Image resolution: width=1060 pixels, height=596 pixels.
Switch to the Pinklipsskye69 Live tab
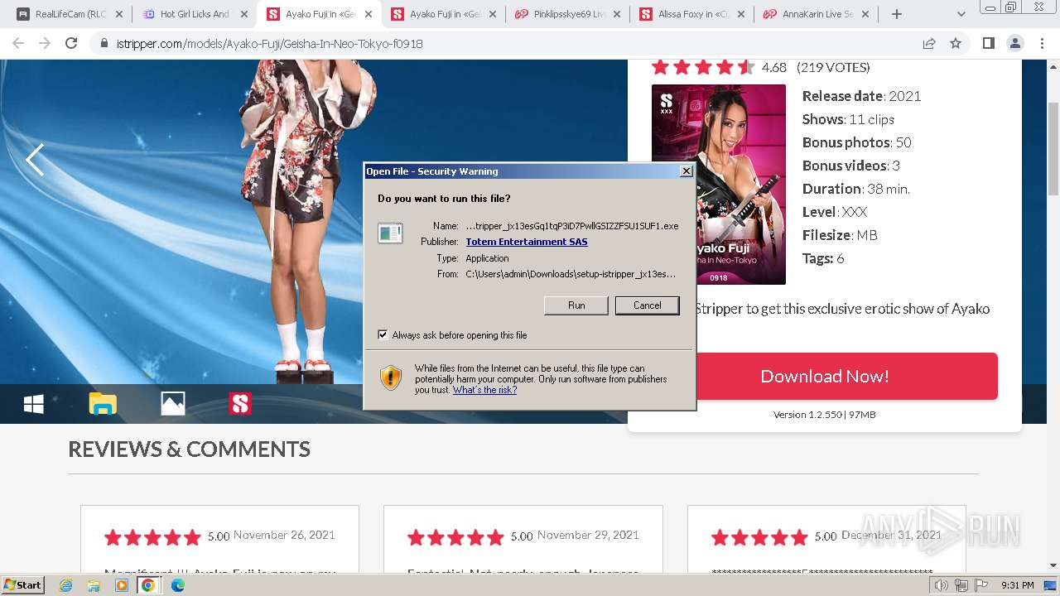click(568, 14)
